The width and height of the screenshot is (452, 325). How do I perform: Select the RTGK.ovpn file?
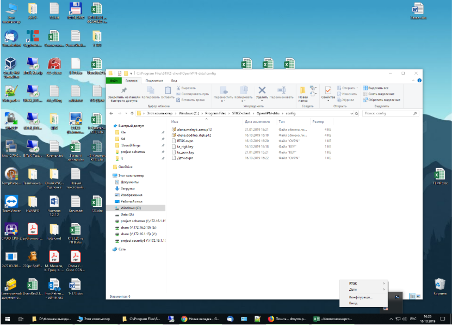tap(185, 140)
